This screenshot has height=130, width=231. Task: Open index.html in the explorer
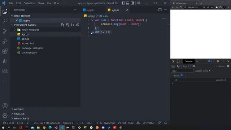28,43
